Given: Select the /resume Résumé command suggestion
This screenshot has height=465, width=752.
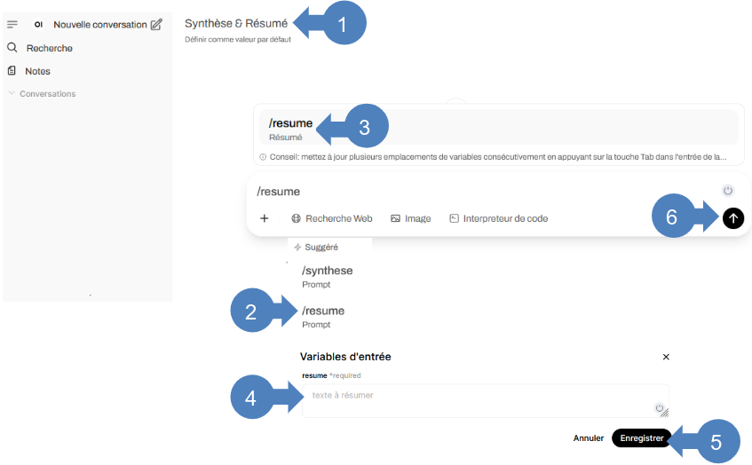Looking at the screenshot, I should [x=499, y=127].
